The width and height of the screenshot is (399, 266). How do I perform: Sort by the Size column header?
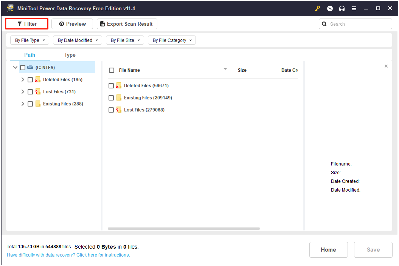pyautogui.click(x=242, y=70)
